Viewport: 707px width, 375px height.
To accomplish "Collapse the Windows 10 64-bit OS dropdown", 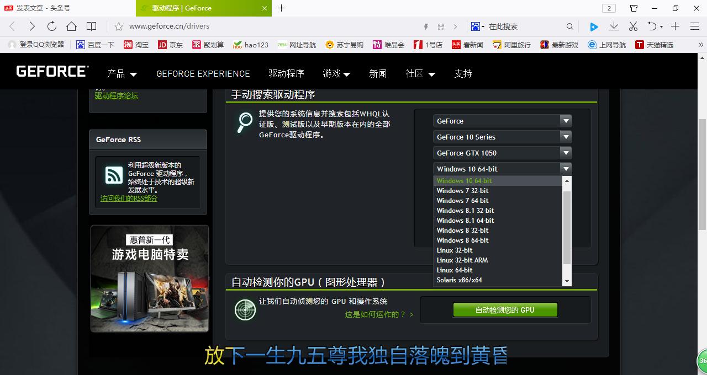I will pyautogui.click(x=502, y=169).
